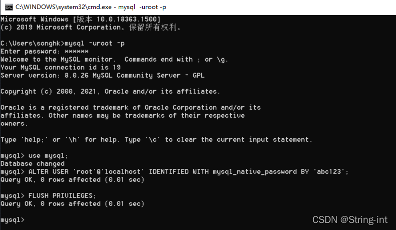Click 'Query OK' result below FLUSH PRIVILEGES
The height and width of the screenshot is (230, 396).
click(72, 204)
